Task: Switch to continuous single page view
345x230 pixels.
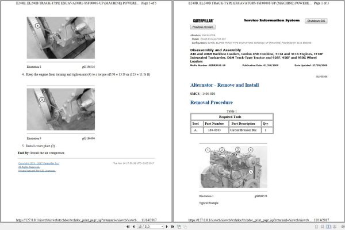Action: click(323, 227)
